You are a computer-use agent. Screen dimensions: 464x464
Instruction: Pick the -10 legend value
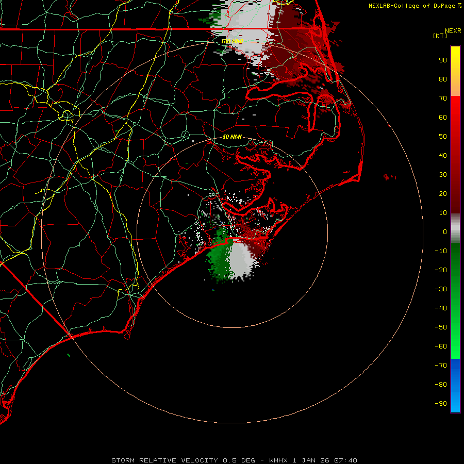tap(441, 251)
